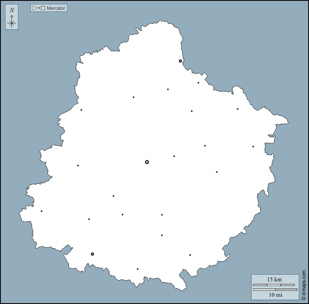The width and height of the screenshot is (309, 304).
Task: Click small dot directly above southwest ringed marker
Action: tap(89, 219)
